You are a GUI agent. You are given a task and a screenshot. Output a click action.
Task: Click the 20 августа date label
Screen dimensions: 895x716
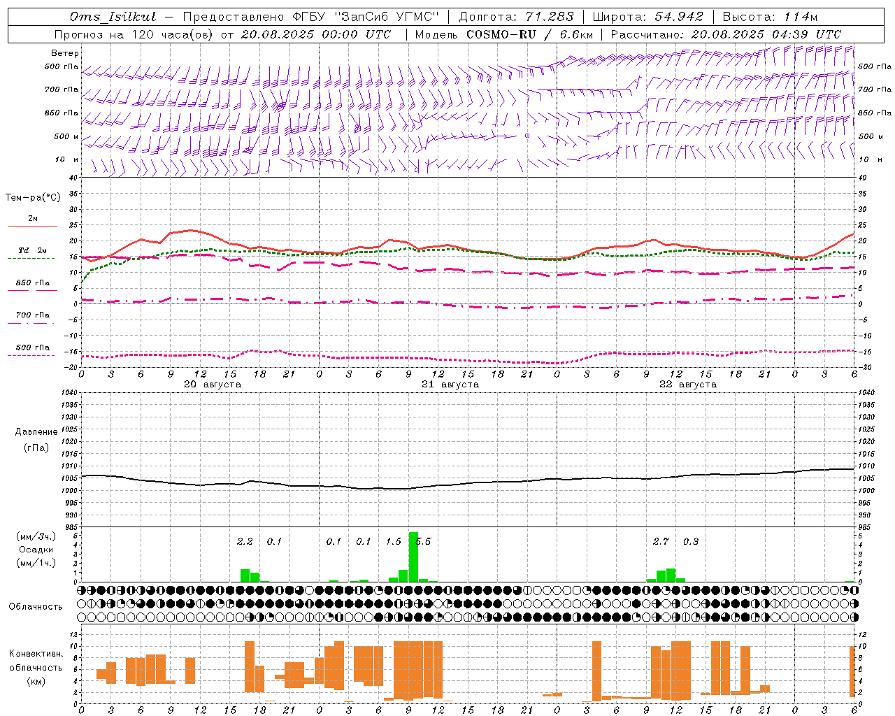pos(213,385)
